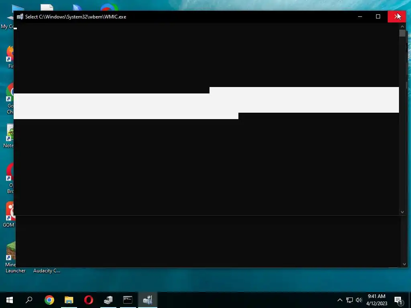Click the active WMIC taskbar button
The width and height of the screenshot is (411, 308).
pos(148,300)
